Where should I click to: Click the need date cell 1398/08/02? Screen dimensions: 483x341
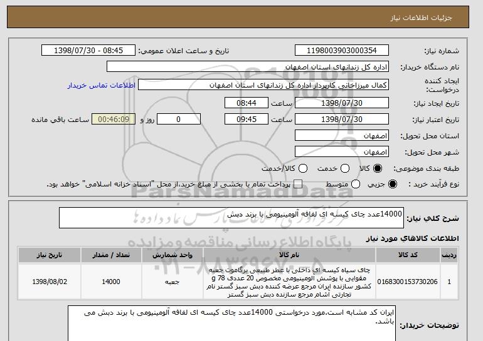(50, 282)
